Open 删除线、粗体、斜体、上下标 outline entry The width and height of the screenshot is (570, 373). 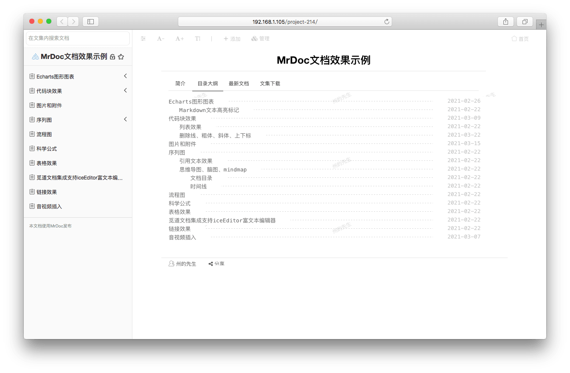pos(215,136)
